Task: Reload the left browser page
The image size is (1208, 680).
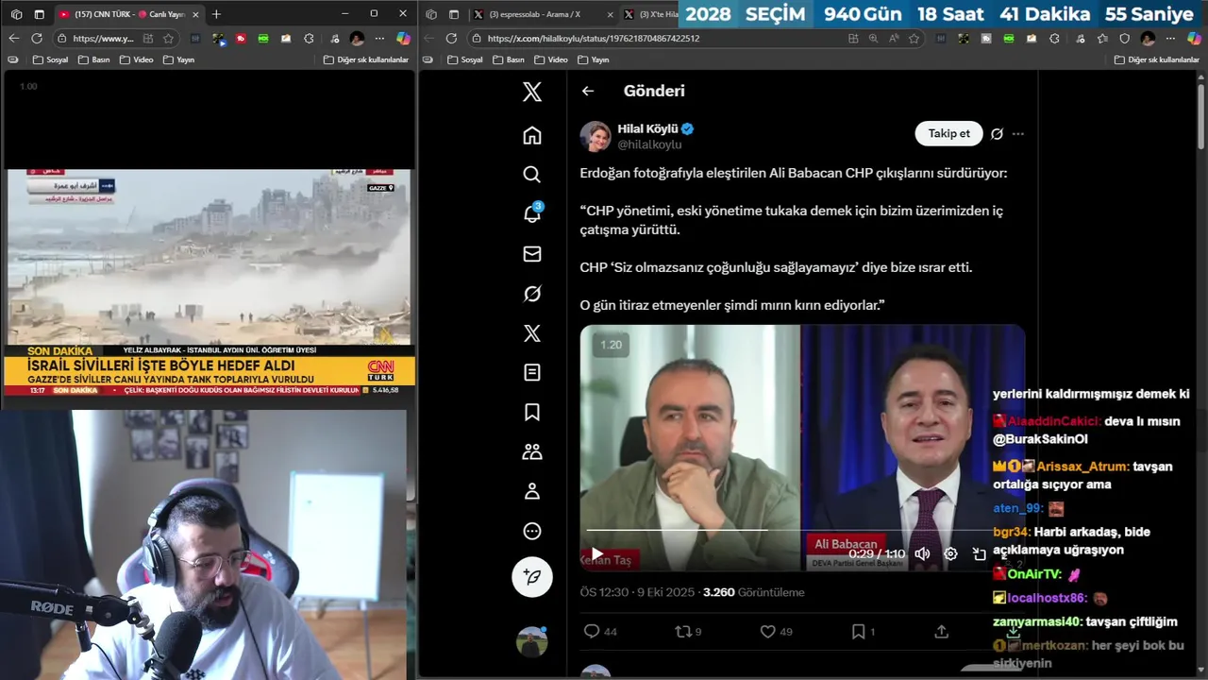Action: click(x=37, y=39)
